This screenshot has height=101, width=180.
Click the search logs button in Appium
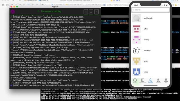tap(86, 12)
